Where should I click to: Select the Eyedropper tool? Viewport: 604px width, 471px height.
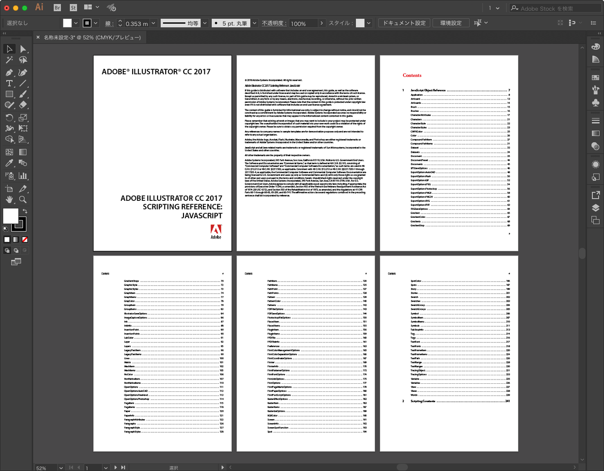point(9,163)
